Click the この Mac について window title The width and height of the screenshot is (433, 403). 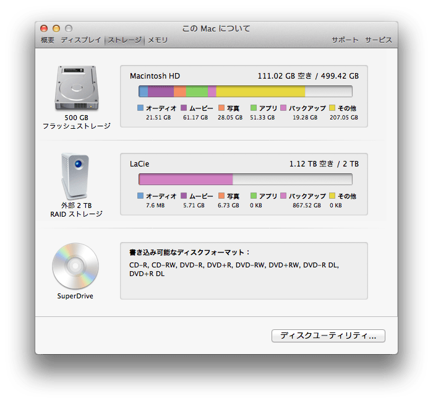point(216,28)
